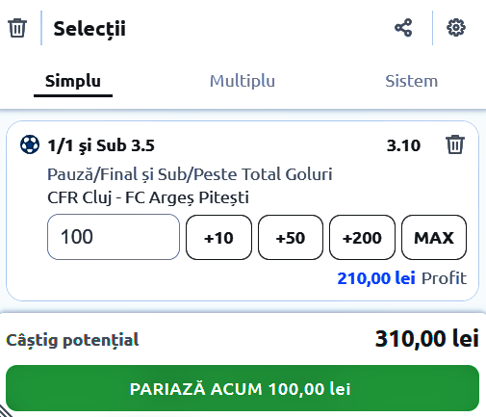Add 50 to the stake

[x=291, y=237]
